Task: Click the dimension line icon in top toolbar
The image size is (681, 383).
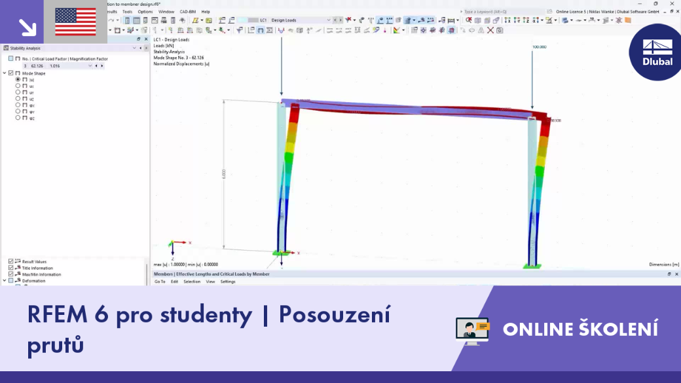Action: (x=451, y=20)
